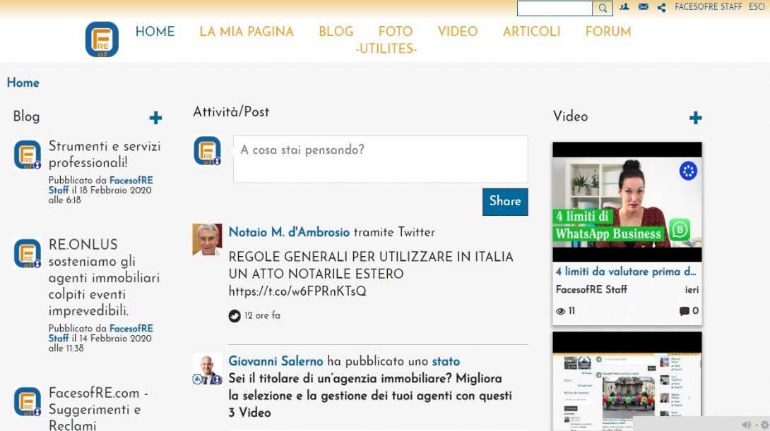Open blog post 'RE.ONLUS sosteniamo gli agenti immobiliari'
Viewport: 770px width, 431px height.
104,277
